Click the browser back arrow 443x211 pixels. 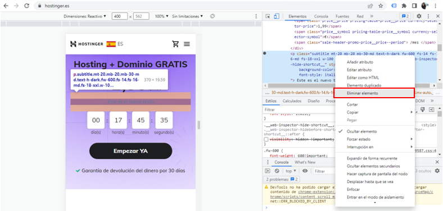6,6
